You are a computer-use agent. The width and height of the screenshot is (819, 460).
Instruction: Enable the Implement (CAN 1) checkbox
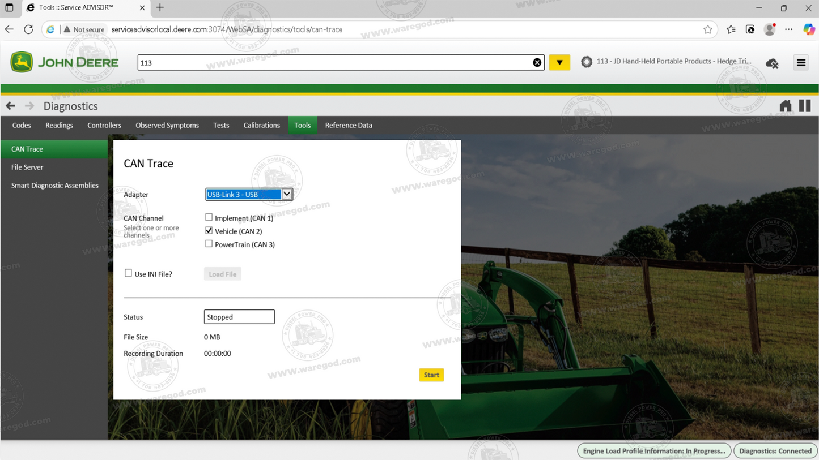point(209,217)
